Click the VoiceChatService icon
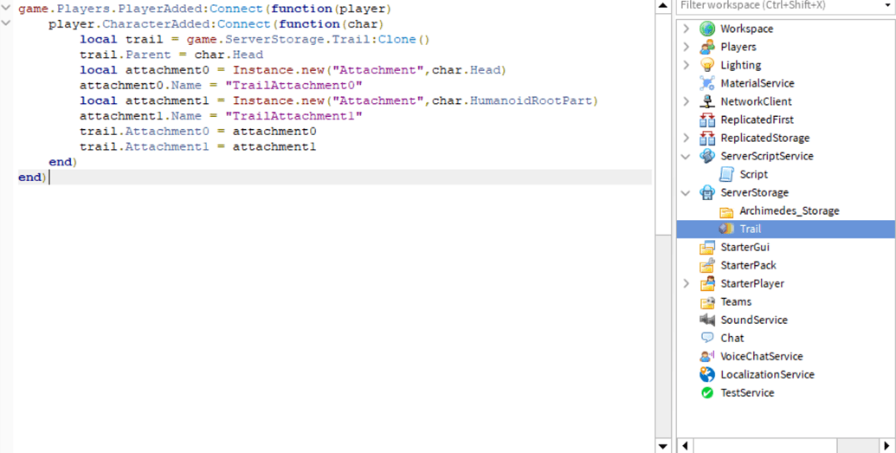 (707, 356)
